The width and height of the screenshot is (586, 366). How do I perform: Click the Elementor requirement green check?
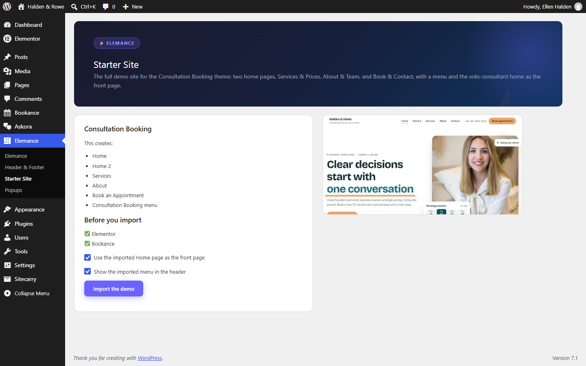(x=87, y=234)
